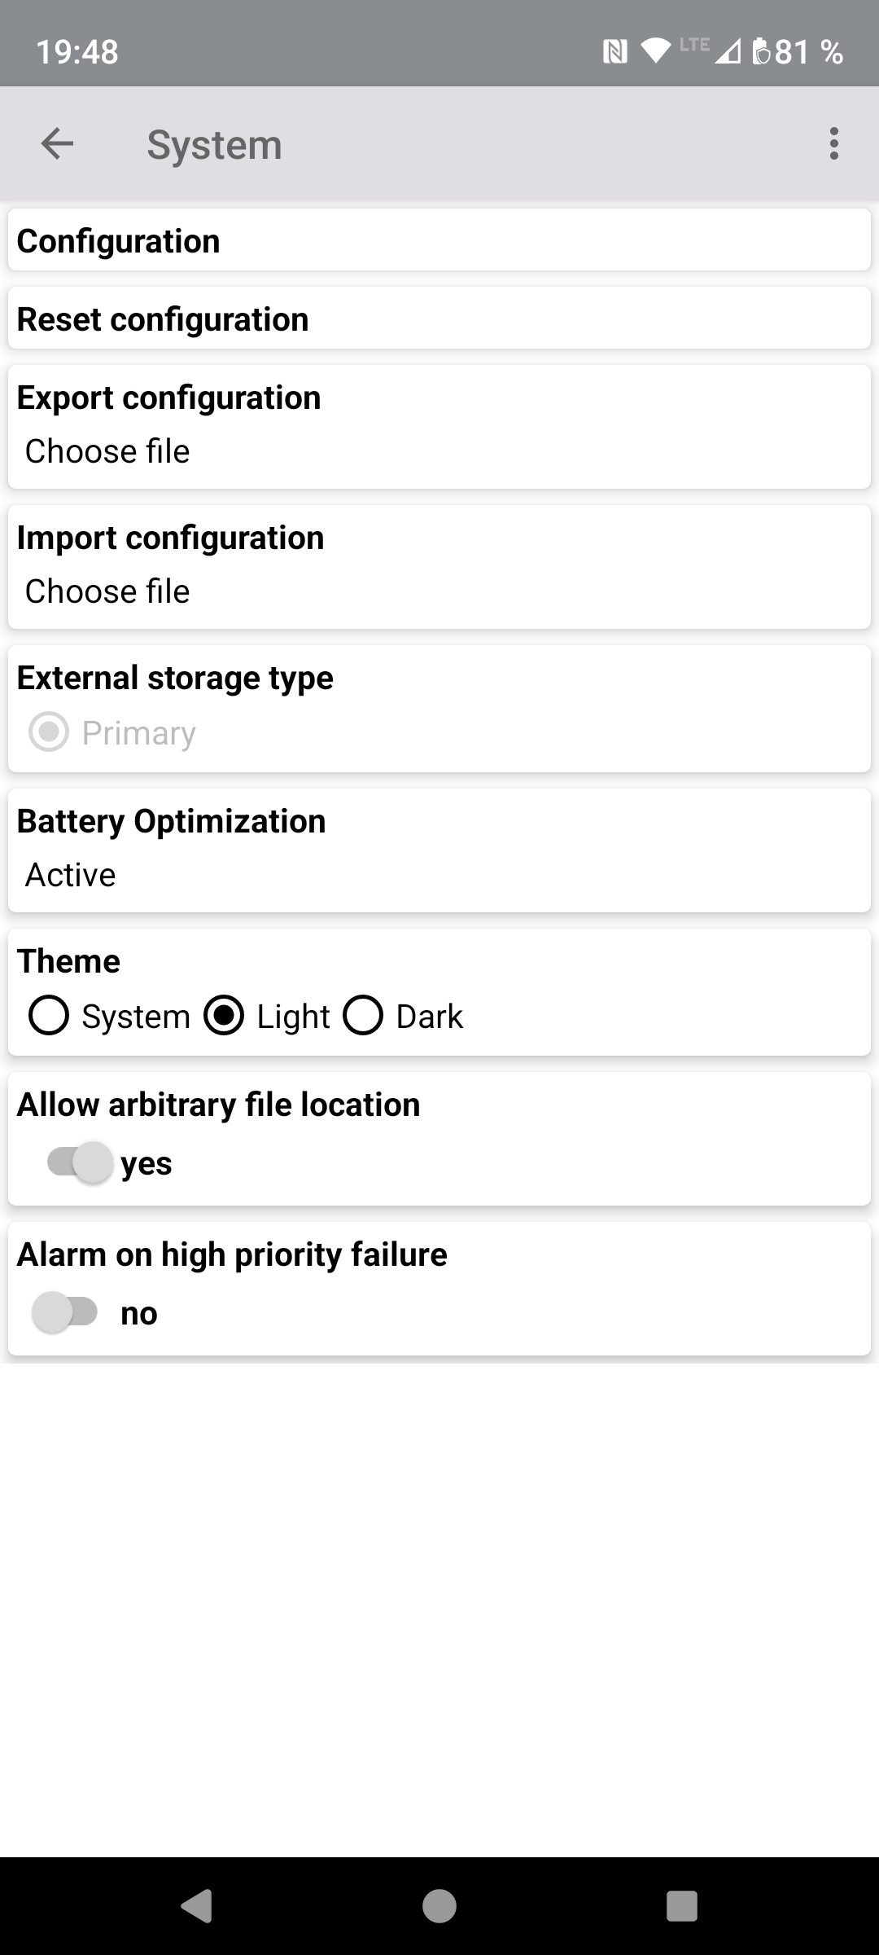Tap Reset configuration
The height and width of the screenshot is (1955, 879).
[x=163, y=319]
